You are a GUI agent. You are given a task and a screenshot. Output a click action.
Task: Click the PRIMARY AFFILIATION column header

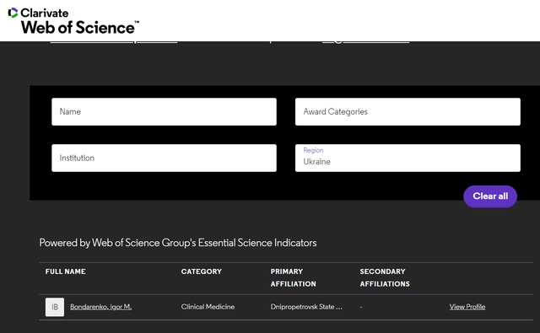coord(293,277)
